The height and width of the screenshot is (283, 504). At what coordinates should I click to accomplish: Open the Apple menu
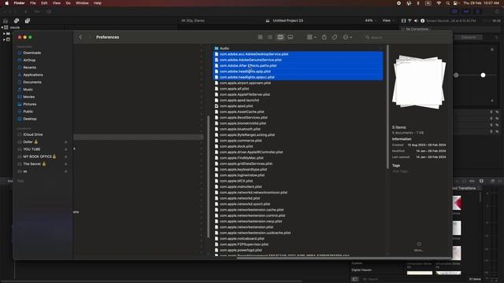tap(7, 3)
